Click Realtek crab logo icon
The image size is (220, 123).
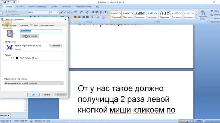click(x=10, y=47)
